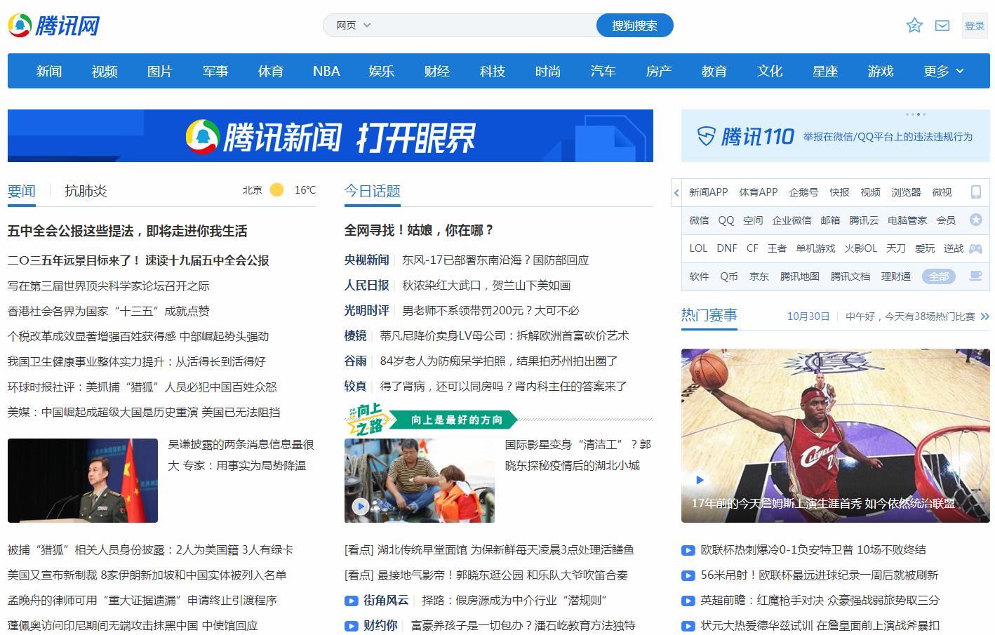Open the 游戏 navigation item
995x635 pixels.
[x=881, y=71]
